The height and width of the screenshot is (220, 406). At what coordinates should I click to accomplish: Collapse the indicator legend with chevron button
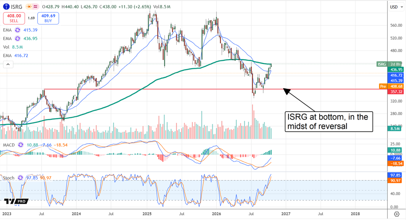click(x=7, y=64)
